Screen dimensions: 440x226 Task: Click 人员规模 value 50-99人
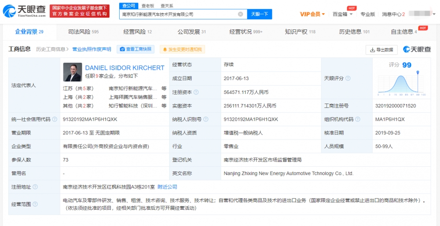pyautogui.click(x=384, y=146)
